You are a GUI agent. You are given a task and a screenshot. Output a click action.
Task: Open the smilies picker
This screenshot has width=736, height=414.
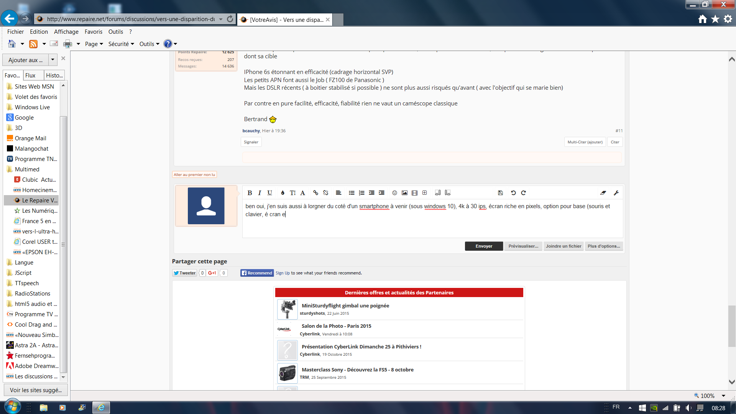click(x=394, y=193)
